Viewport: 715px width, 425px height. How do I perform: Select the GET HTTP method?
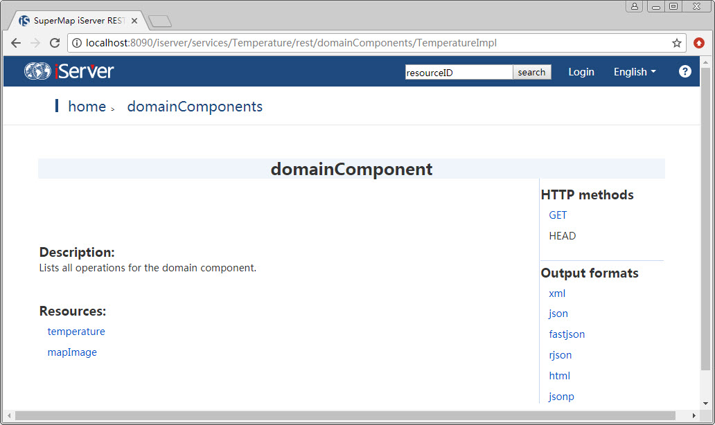tap(558, 215)
